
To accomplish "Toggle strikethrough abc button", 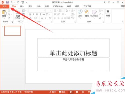I will (44, 14).
